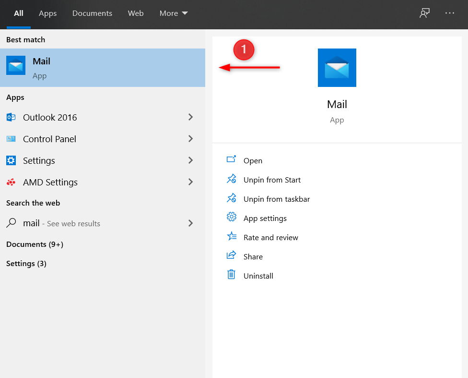Expand Outlook 2016 details chevron

point(190,117)
